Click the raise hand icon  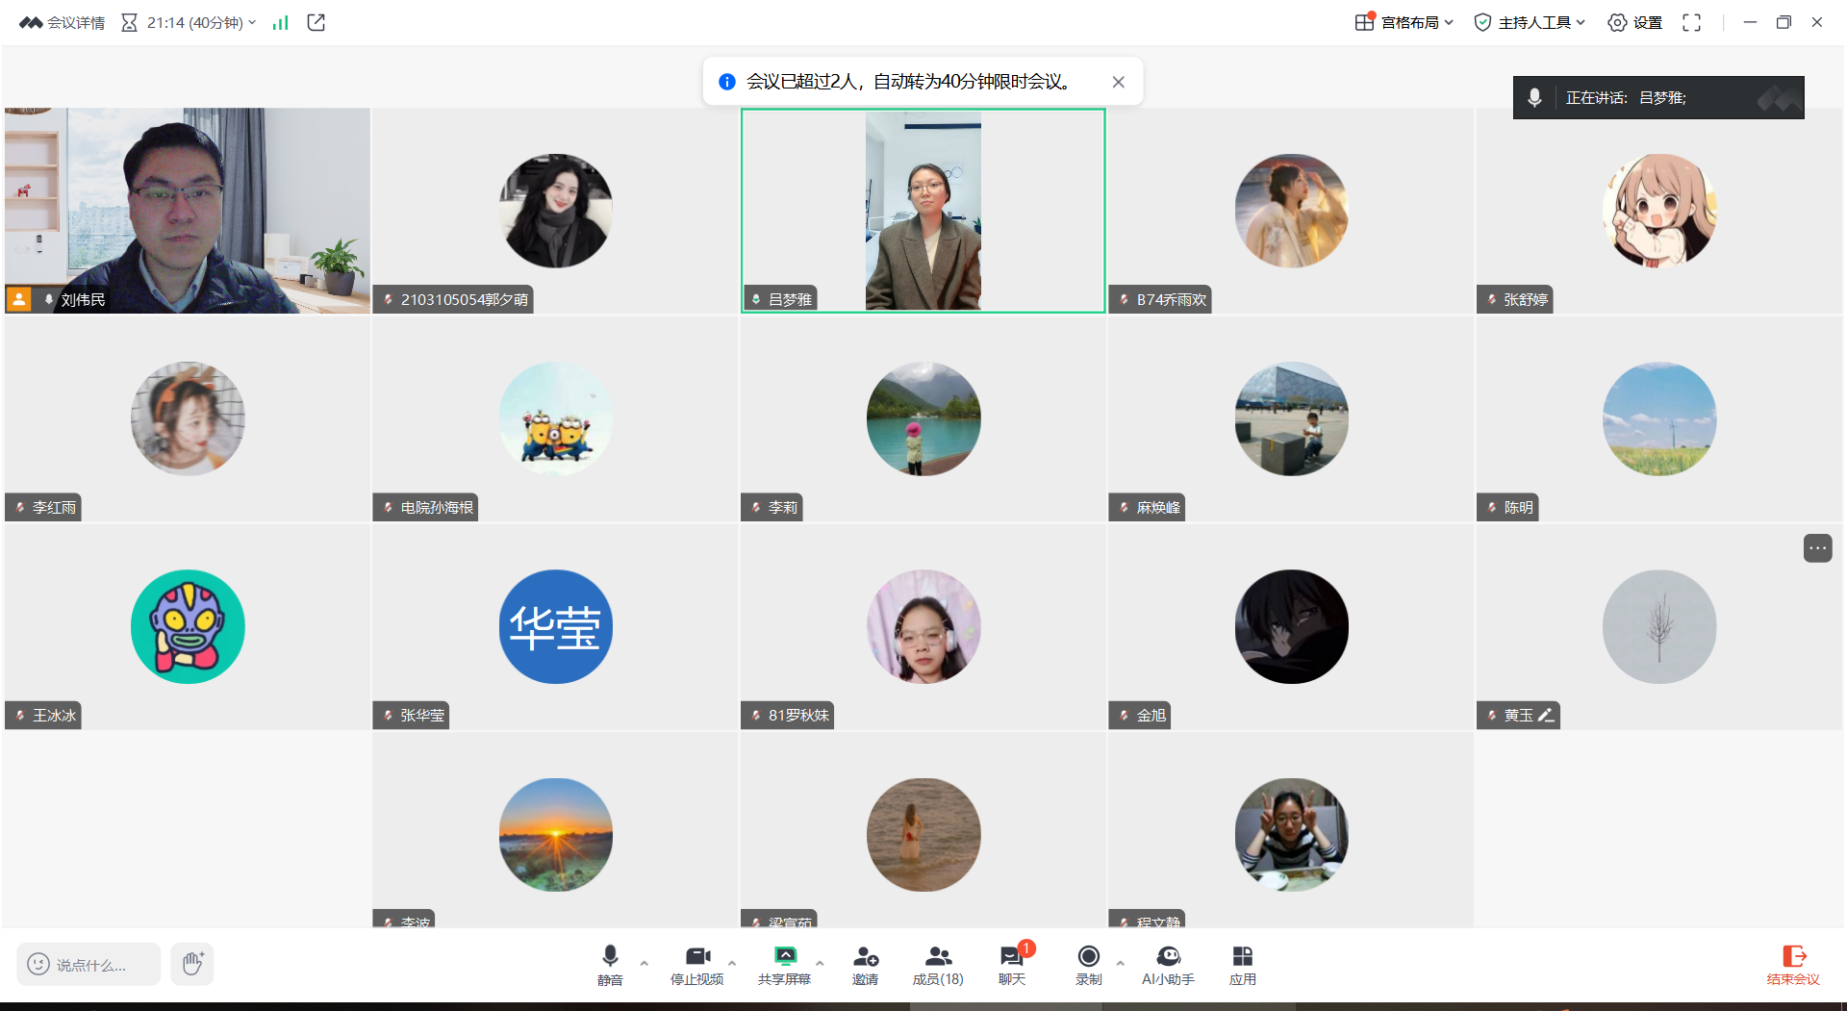click(x=192, y=964)
